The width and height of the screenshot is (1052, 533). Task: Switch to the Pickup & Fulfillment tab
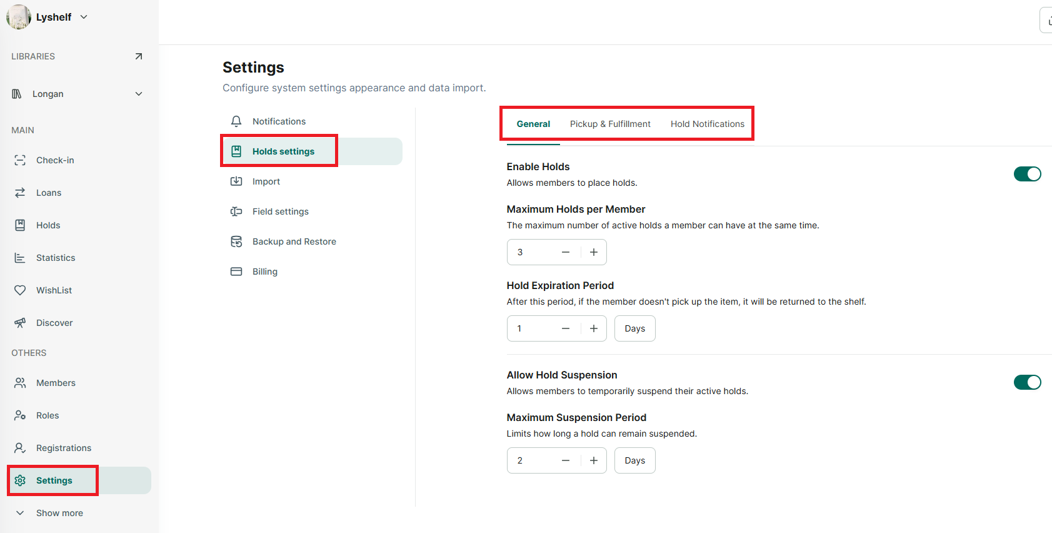(x=610, y=124)
